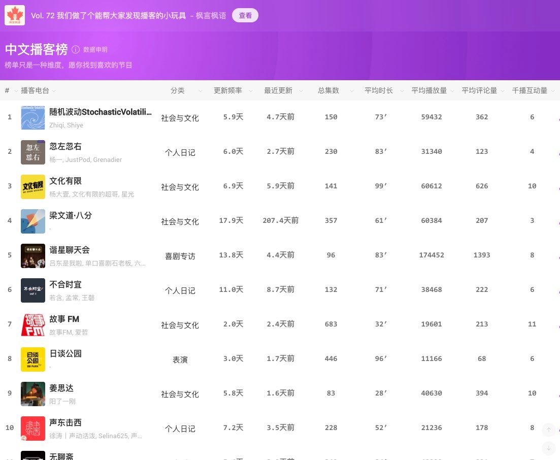560x460 pixels.
Task: Open the 姜思达 cover thumbnail
Action: [33, 394]
